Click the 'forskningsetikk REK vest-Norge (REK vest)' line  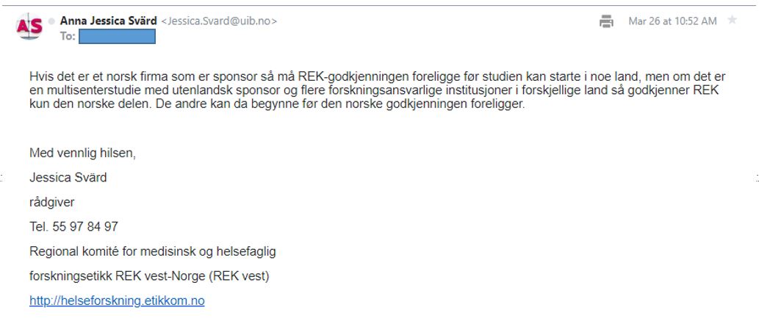tap(149, 276)
